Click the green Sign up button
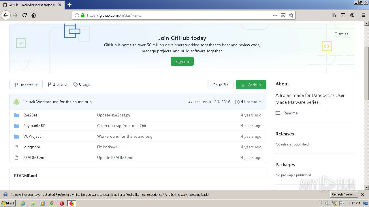This screenshot has width=369, height=207. pyautogui.click(x=182, y=62)
